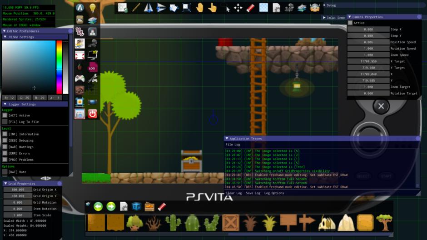Toggle the [FIL] Log To File checkbox
The height and width of the screenshot is (240, 427).
pos(5,122)
